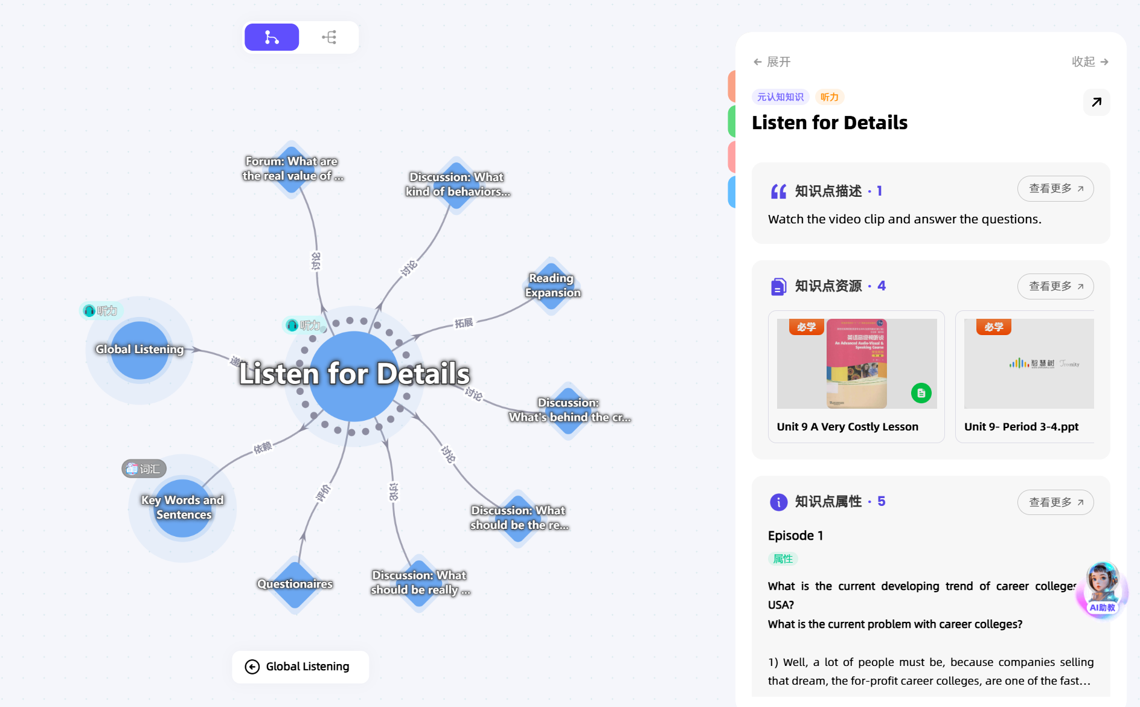Select the orange 听力 tag
The width and height of the screenshot is (1140, 707).
(829, 97)
